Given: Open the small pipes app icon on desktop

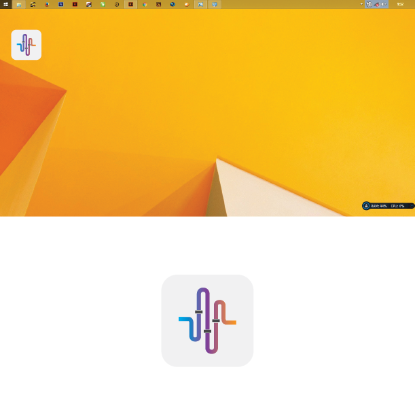Looking at the screenshot, I should pyautogui.click(x=26, y=45).
